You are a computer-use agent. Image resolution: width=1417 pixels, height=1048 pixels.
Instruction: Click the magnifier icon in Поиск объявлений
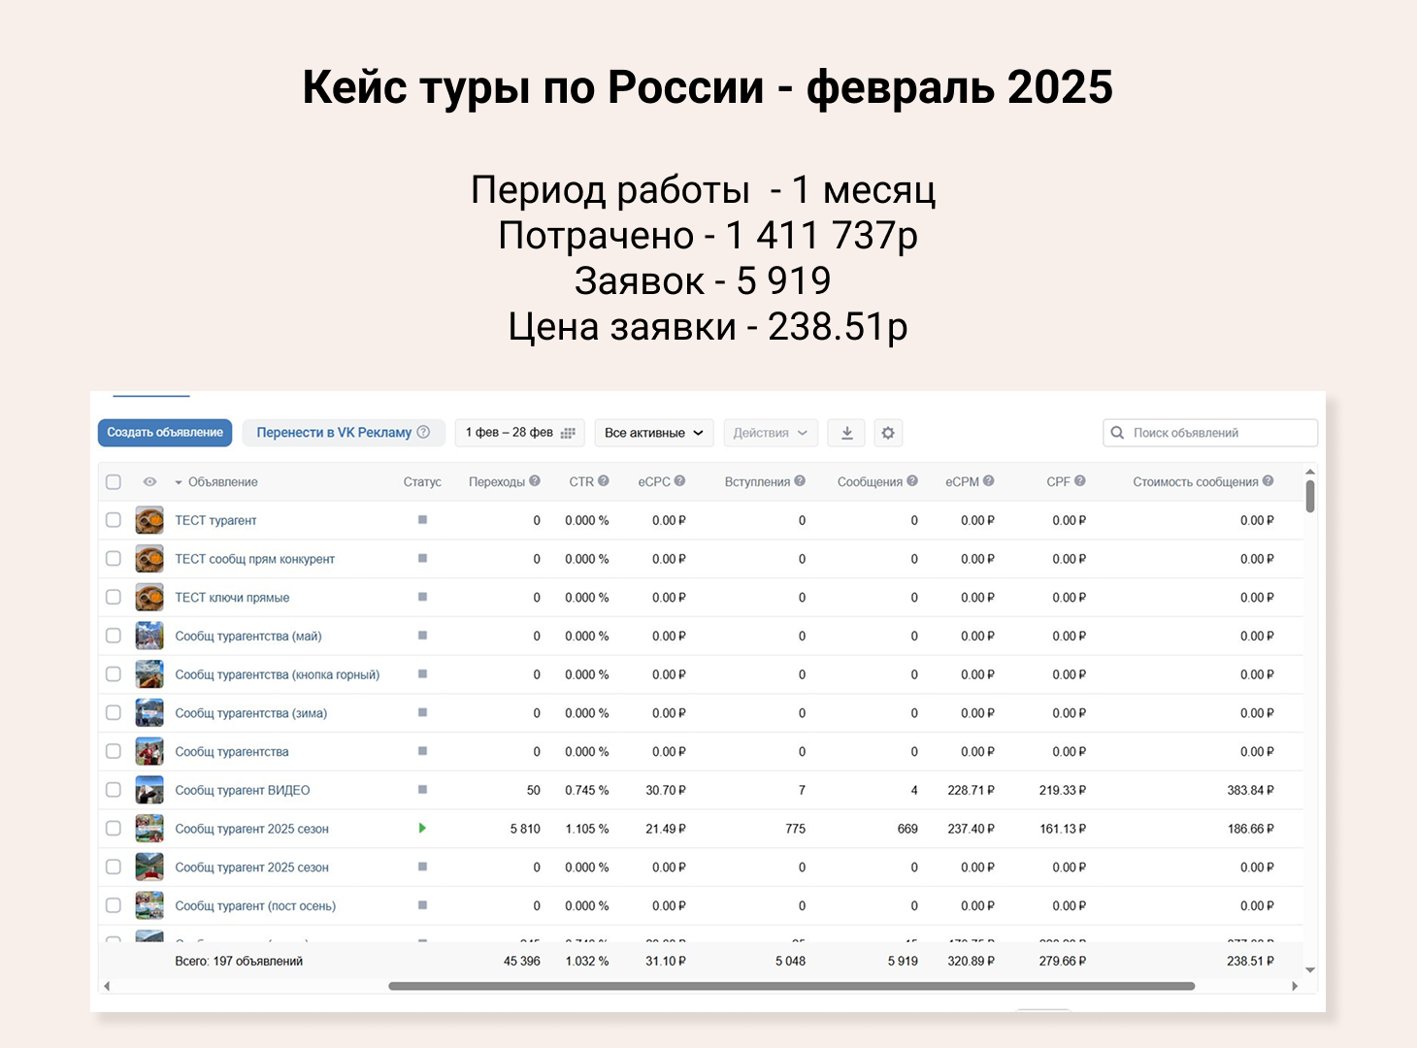coord(1117,433)
